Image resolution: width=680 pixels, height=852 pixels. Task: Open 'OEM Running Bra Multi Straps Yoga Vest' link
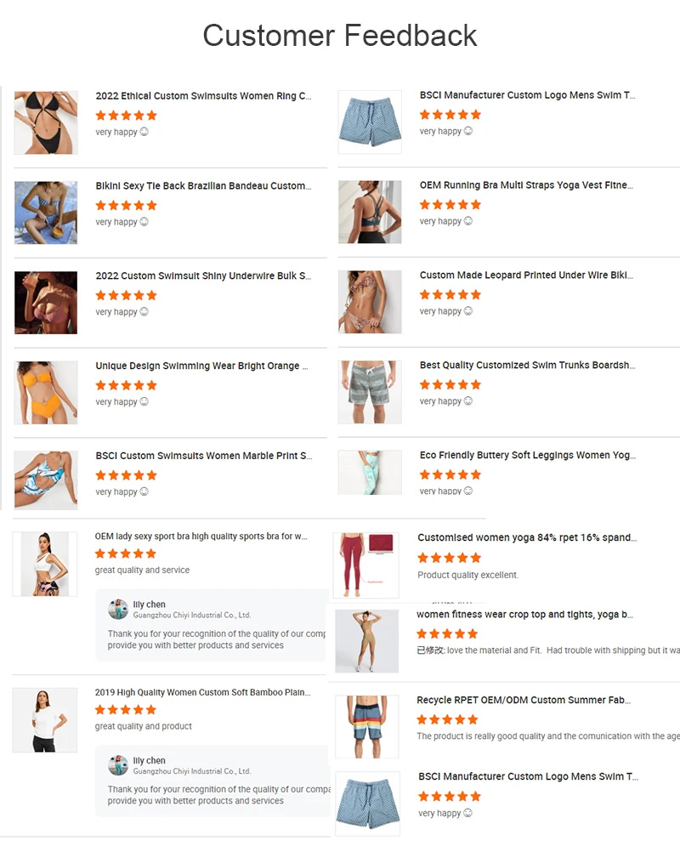526,185
